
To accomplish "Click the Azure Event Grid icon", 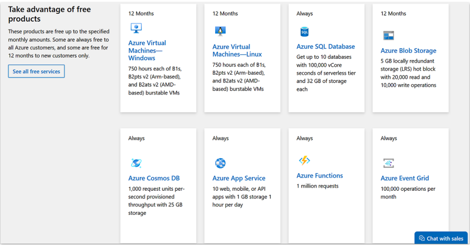I will tap(389, 163).
